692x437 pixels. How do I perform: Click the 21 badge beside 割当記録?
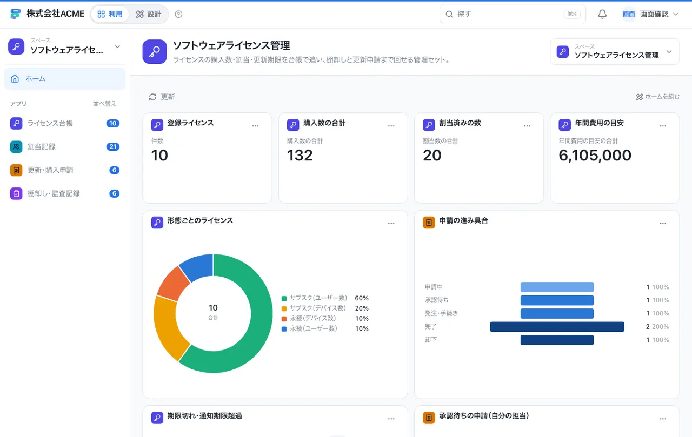click(113, 146)
